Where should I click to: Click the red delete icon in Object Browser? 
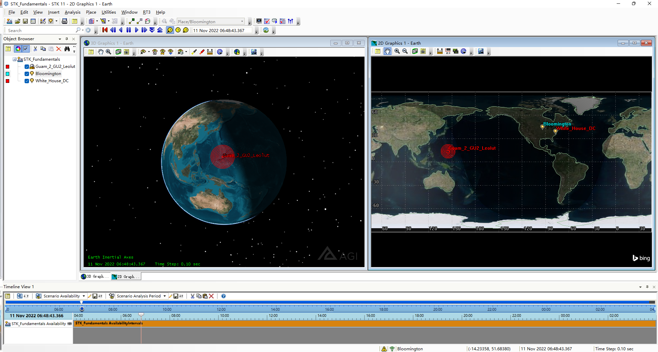[x=59, y=49]
